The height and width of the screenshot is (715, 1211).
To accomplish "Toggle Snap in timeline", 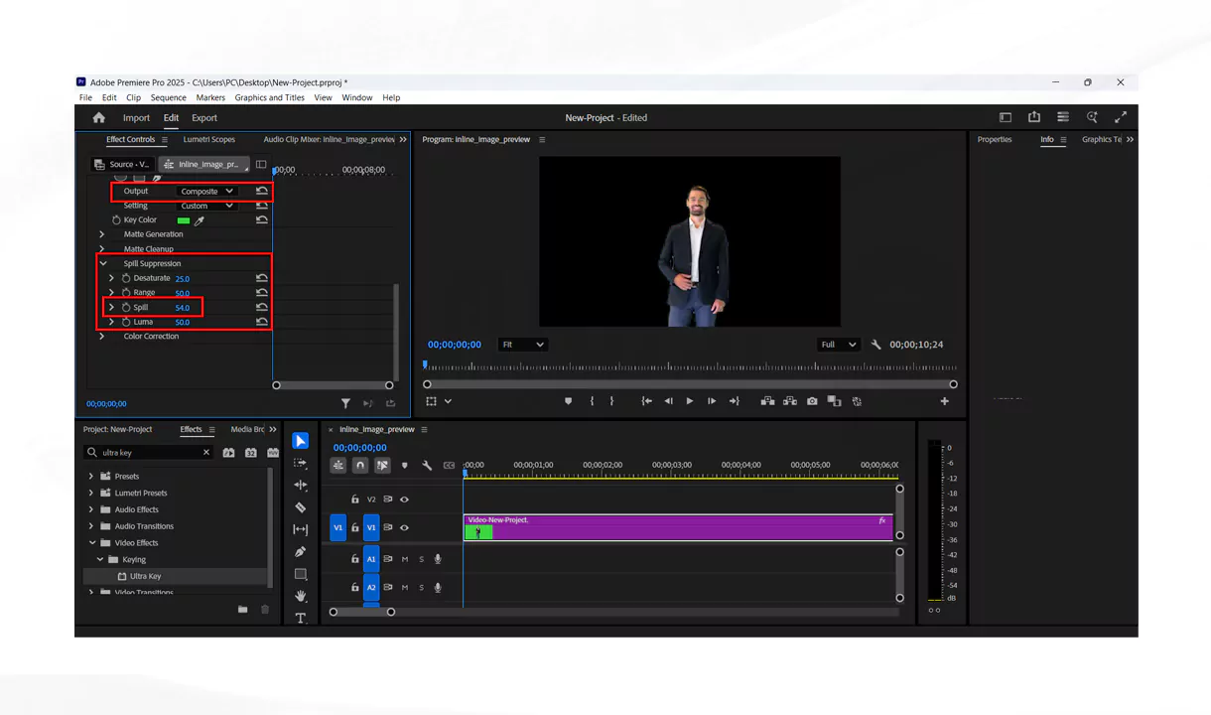I will pos(360,465).
